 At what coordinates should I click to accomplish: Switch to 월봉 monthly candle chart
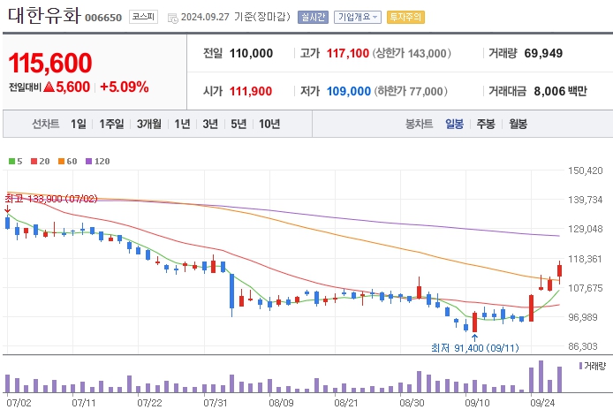[518, 124]
